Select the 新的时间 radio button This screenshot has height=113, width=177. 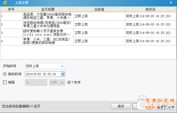tap(4, 74)
